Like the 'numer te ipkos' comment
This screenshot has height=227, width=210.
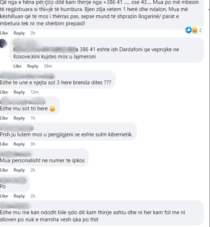tap(4, 170)
